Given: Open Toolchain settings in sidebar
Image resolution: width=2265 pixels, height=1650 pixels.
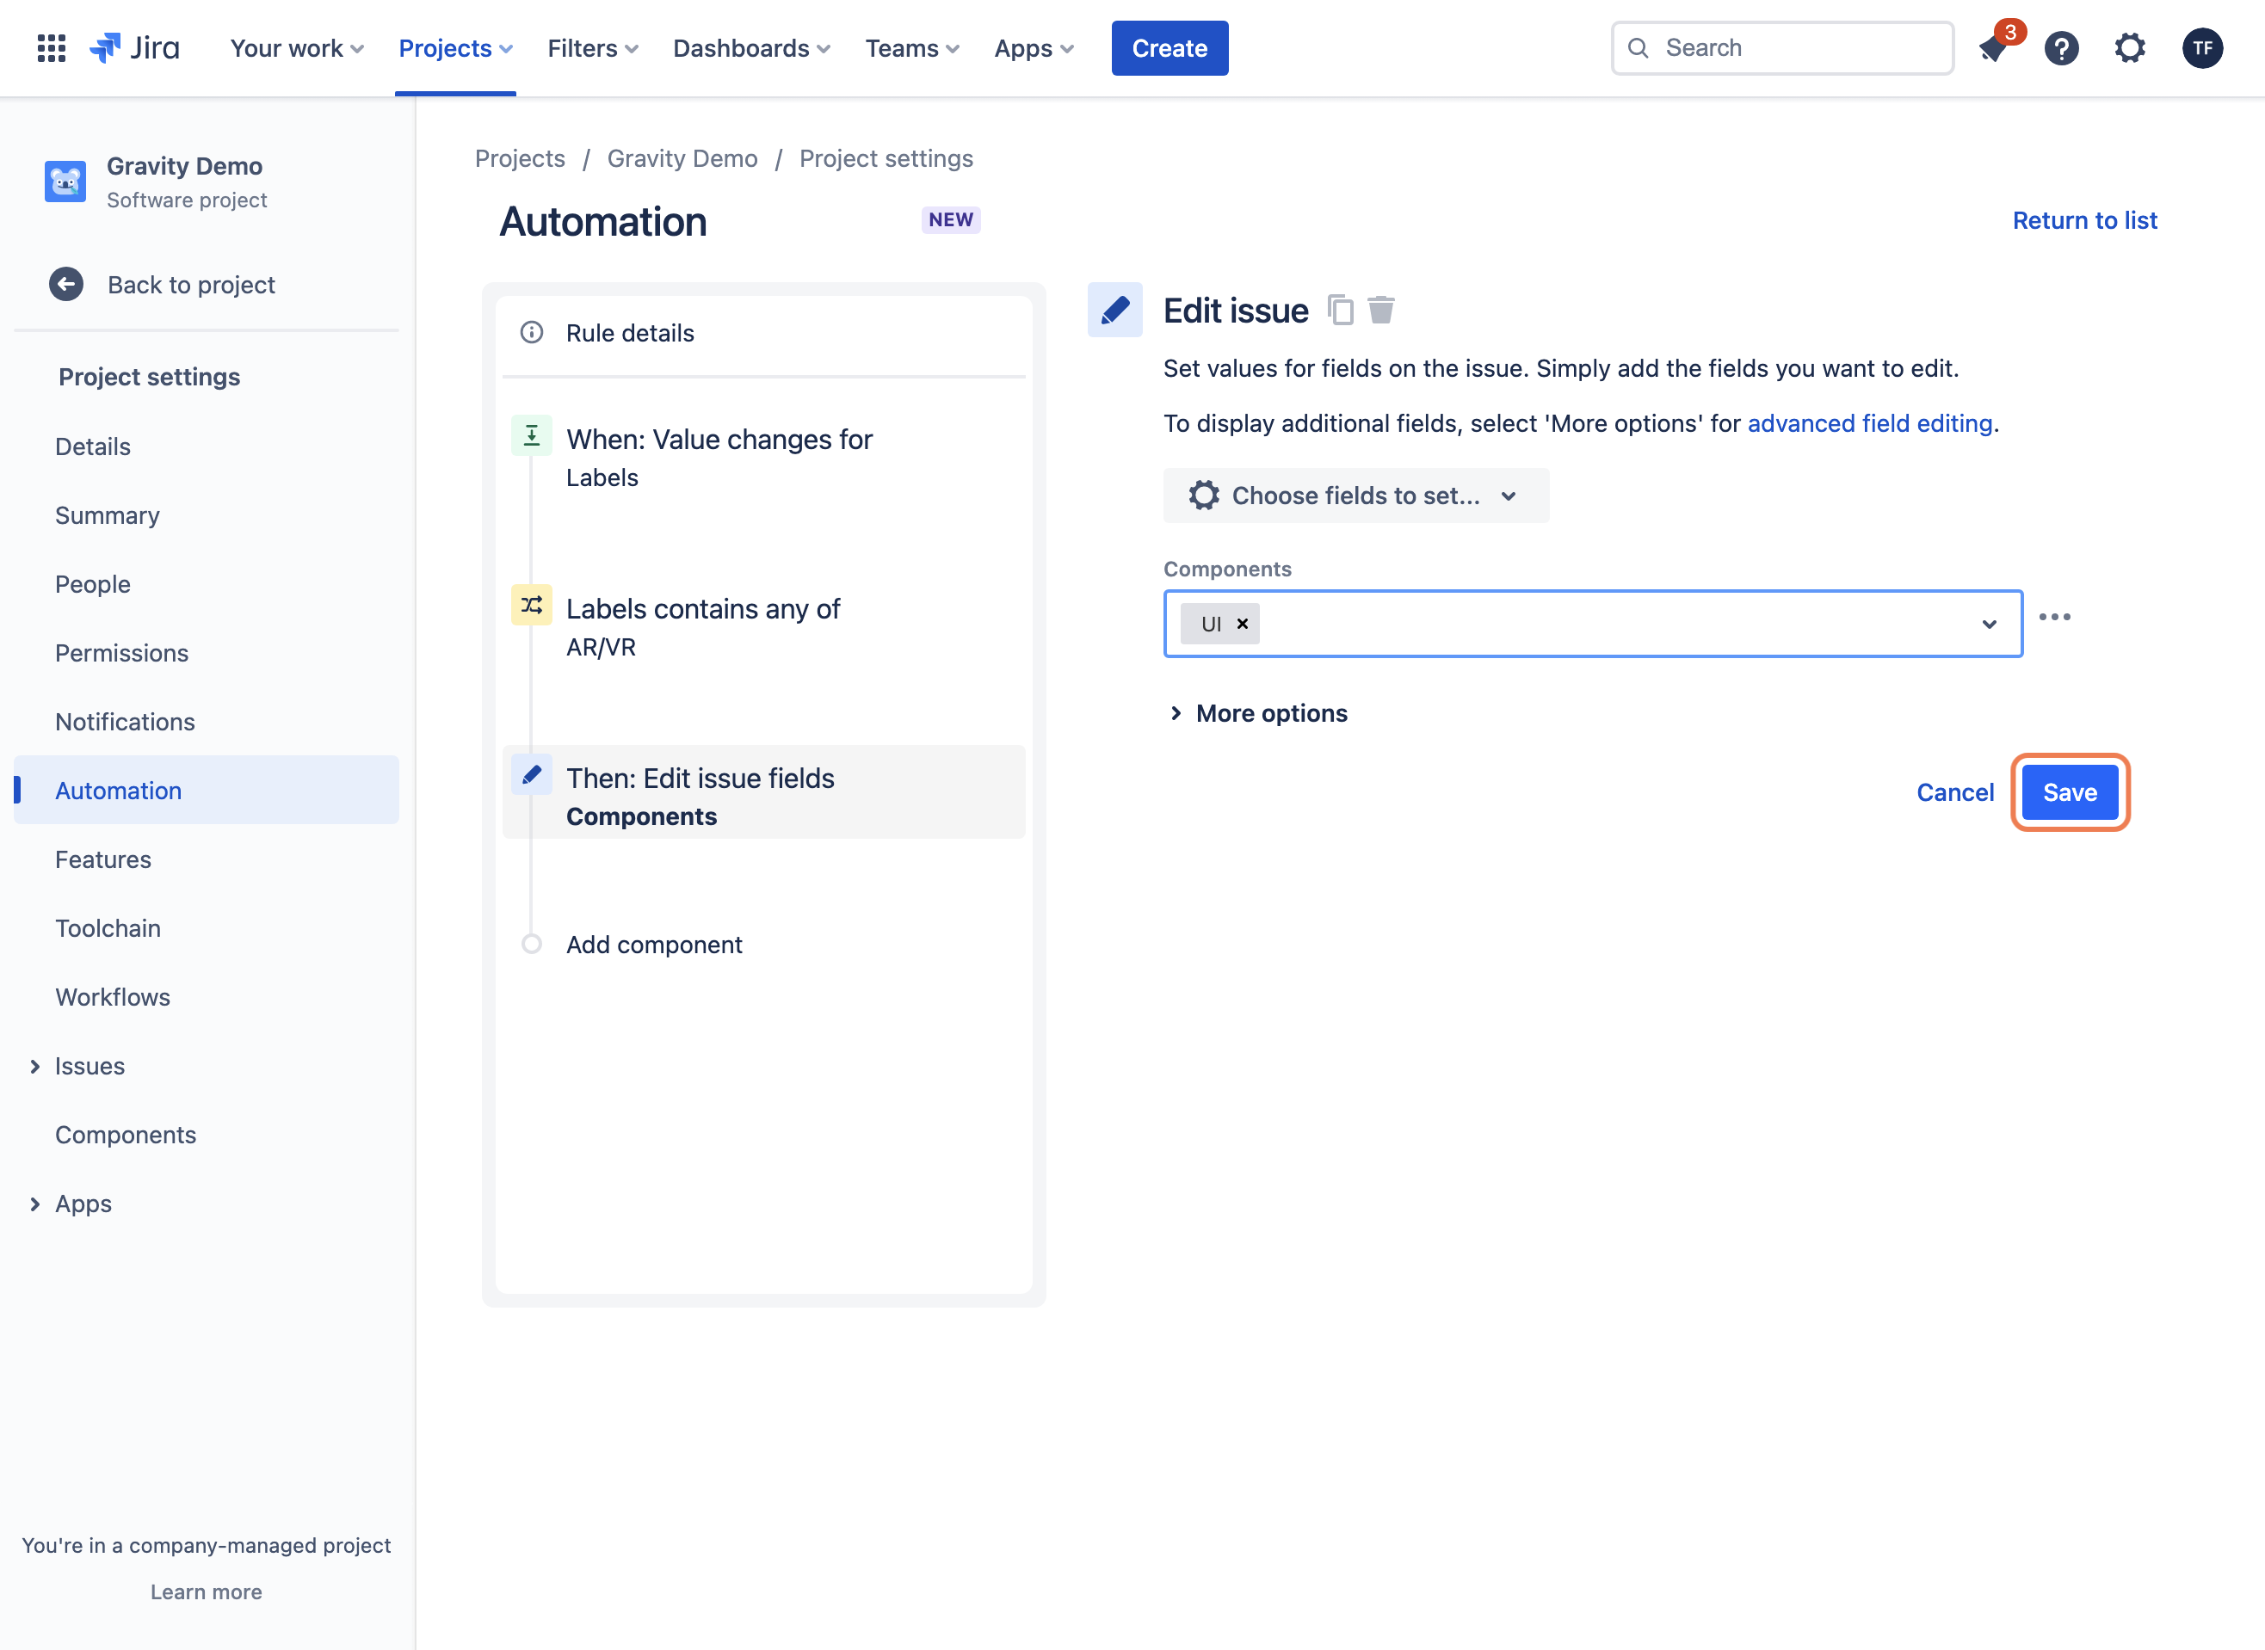Looking at the screenshot, I should [108, 929].
